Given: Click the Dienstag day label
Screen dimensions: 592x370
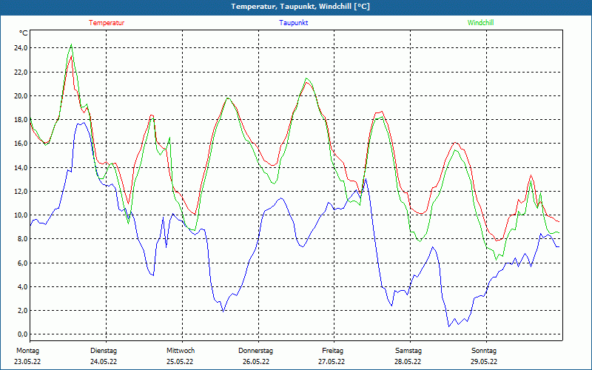Looking at the screenshot, I should [x=104, y=351].
